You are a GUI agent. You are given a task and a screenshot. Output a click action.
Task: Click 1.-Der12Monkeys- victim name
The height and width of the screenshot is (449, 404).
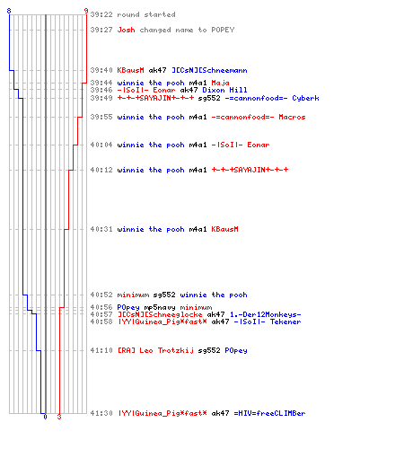click(266, 314)
